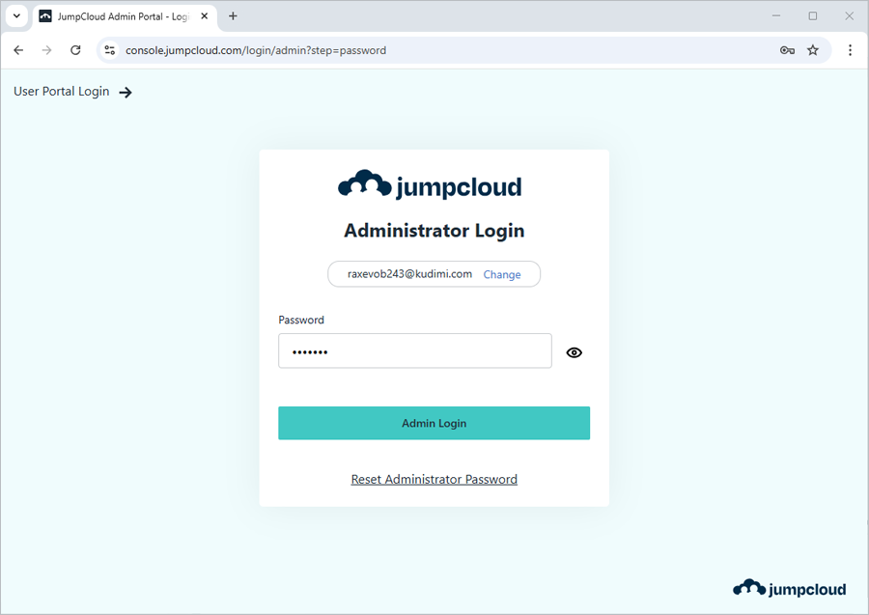Click arrow next to User Portal Login
The width and height of the screenshot is (869, 615).
(126, 92)
